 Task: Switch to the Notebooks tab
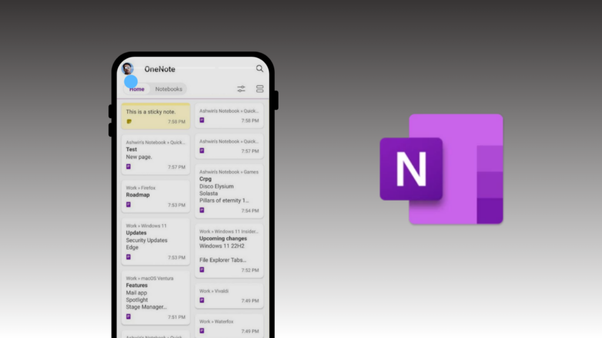click(169, 89)
